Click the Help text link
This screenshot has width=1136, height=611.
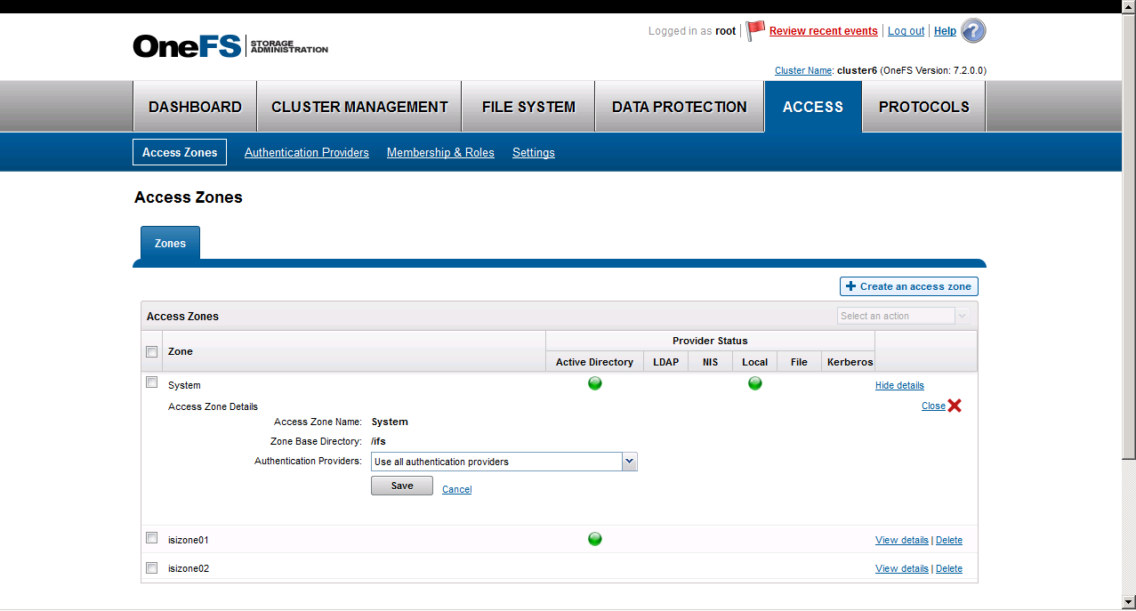click(x=945, y=31)
